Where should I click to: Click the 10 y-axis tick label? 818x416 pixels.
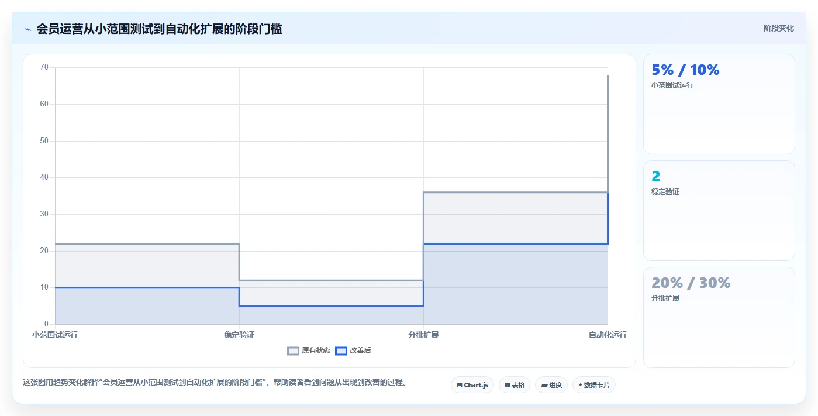click(44, 287)
